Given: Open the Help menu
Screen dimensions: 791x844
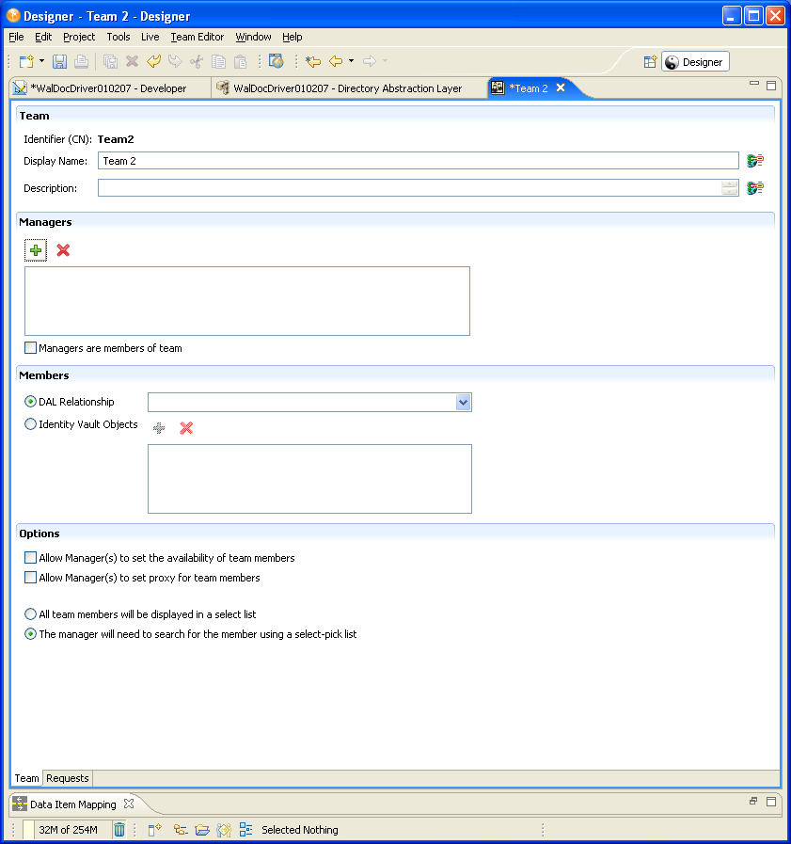Looking at the screenshot, I should click(x=293, y=37).
